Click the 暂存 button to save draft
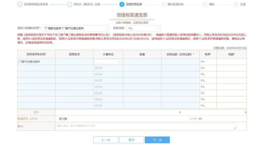The height and width of the screenshot is (145, 272). click(131, 140)
